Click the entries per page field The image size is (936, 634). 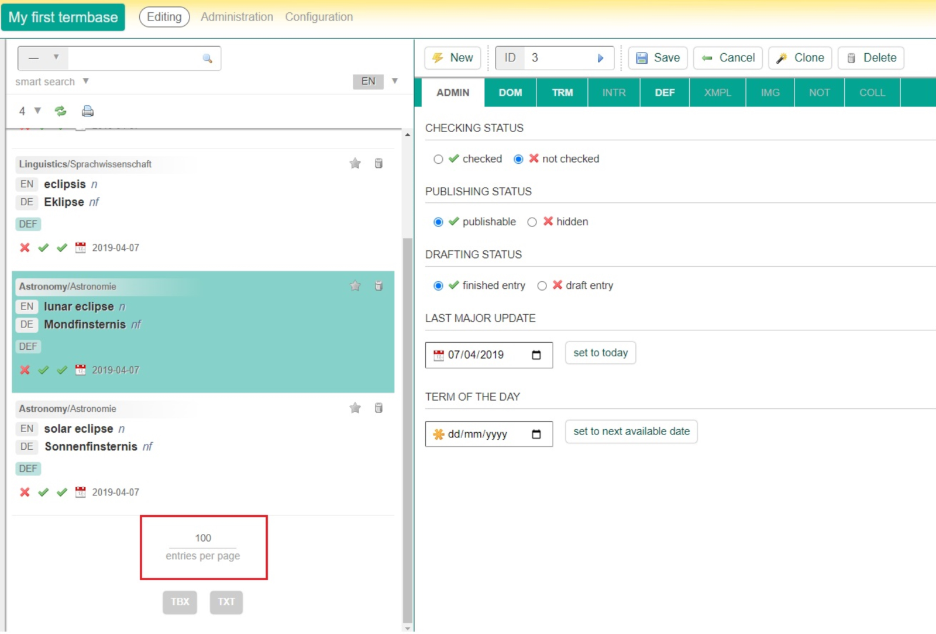tap(203, 538)
